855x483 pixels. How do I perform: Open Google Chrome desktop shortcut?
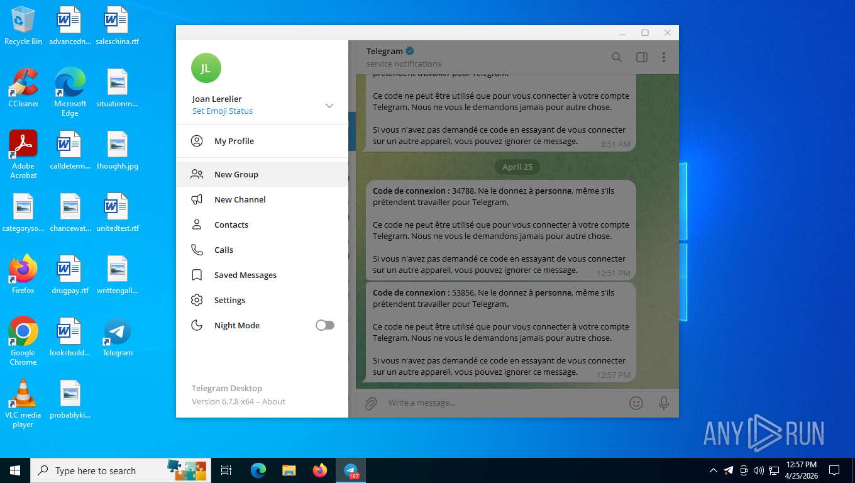[23, 341]
